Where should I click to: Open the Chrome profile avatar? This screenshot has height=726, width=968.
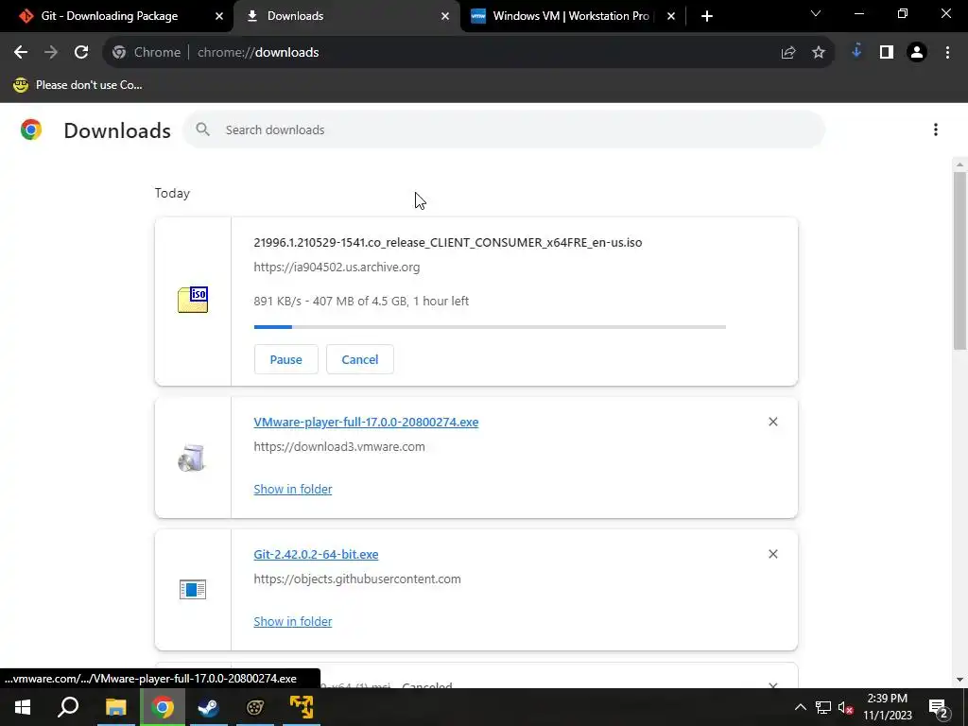(x=917, y=53)
